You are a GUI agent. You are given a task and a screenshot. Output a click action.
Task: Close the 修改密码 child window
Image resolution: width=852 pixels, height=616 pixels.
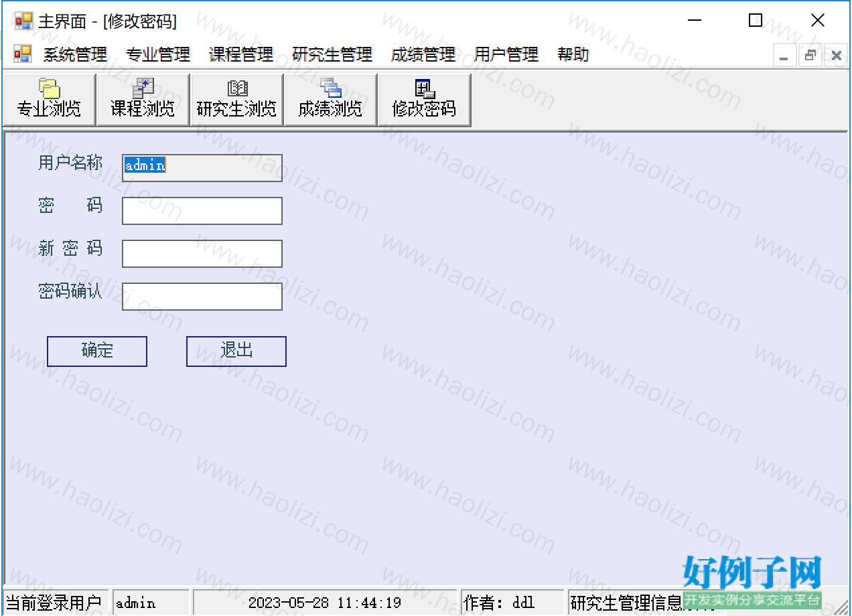tap(837, 56)
